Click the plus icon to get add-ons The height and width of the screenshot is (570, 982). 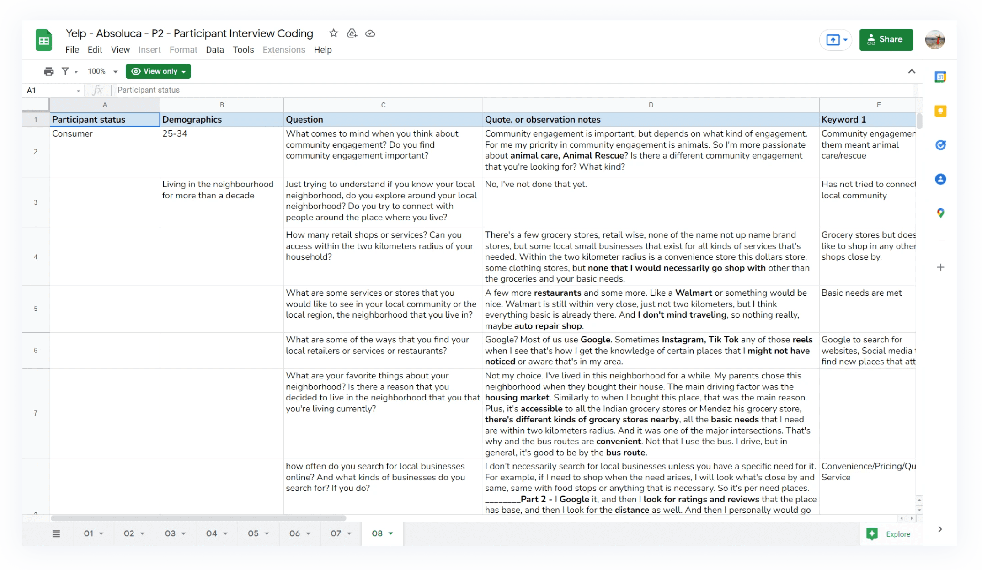tap(940, 267)
